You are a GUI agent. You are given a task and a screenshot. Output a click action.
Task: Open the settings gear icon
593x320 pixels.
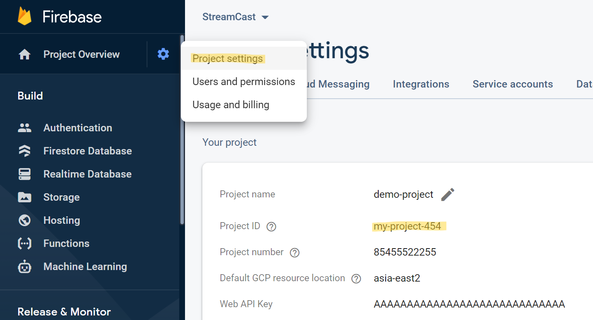pos(163,54)
